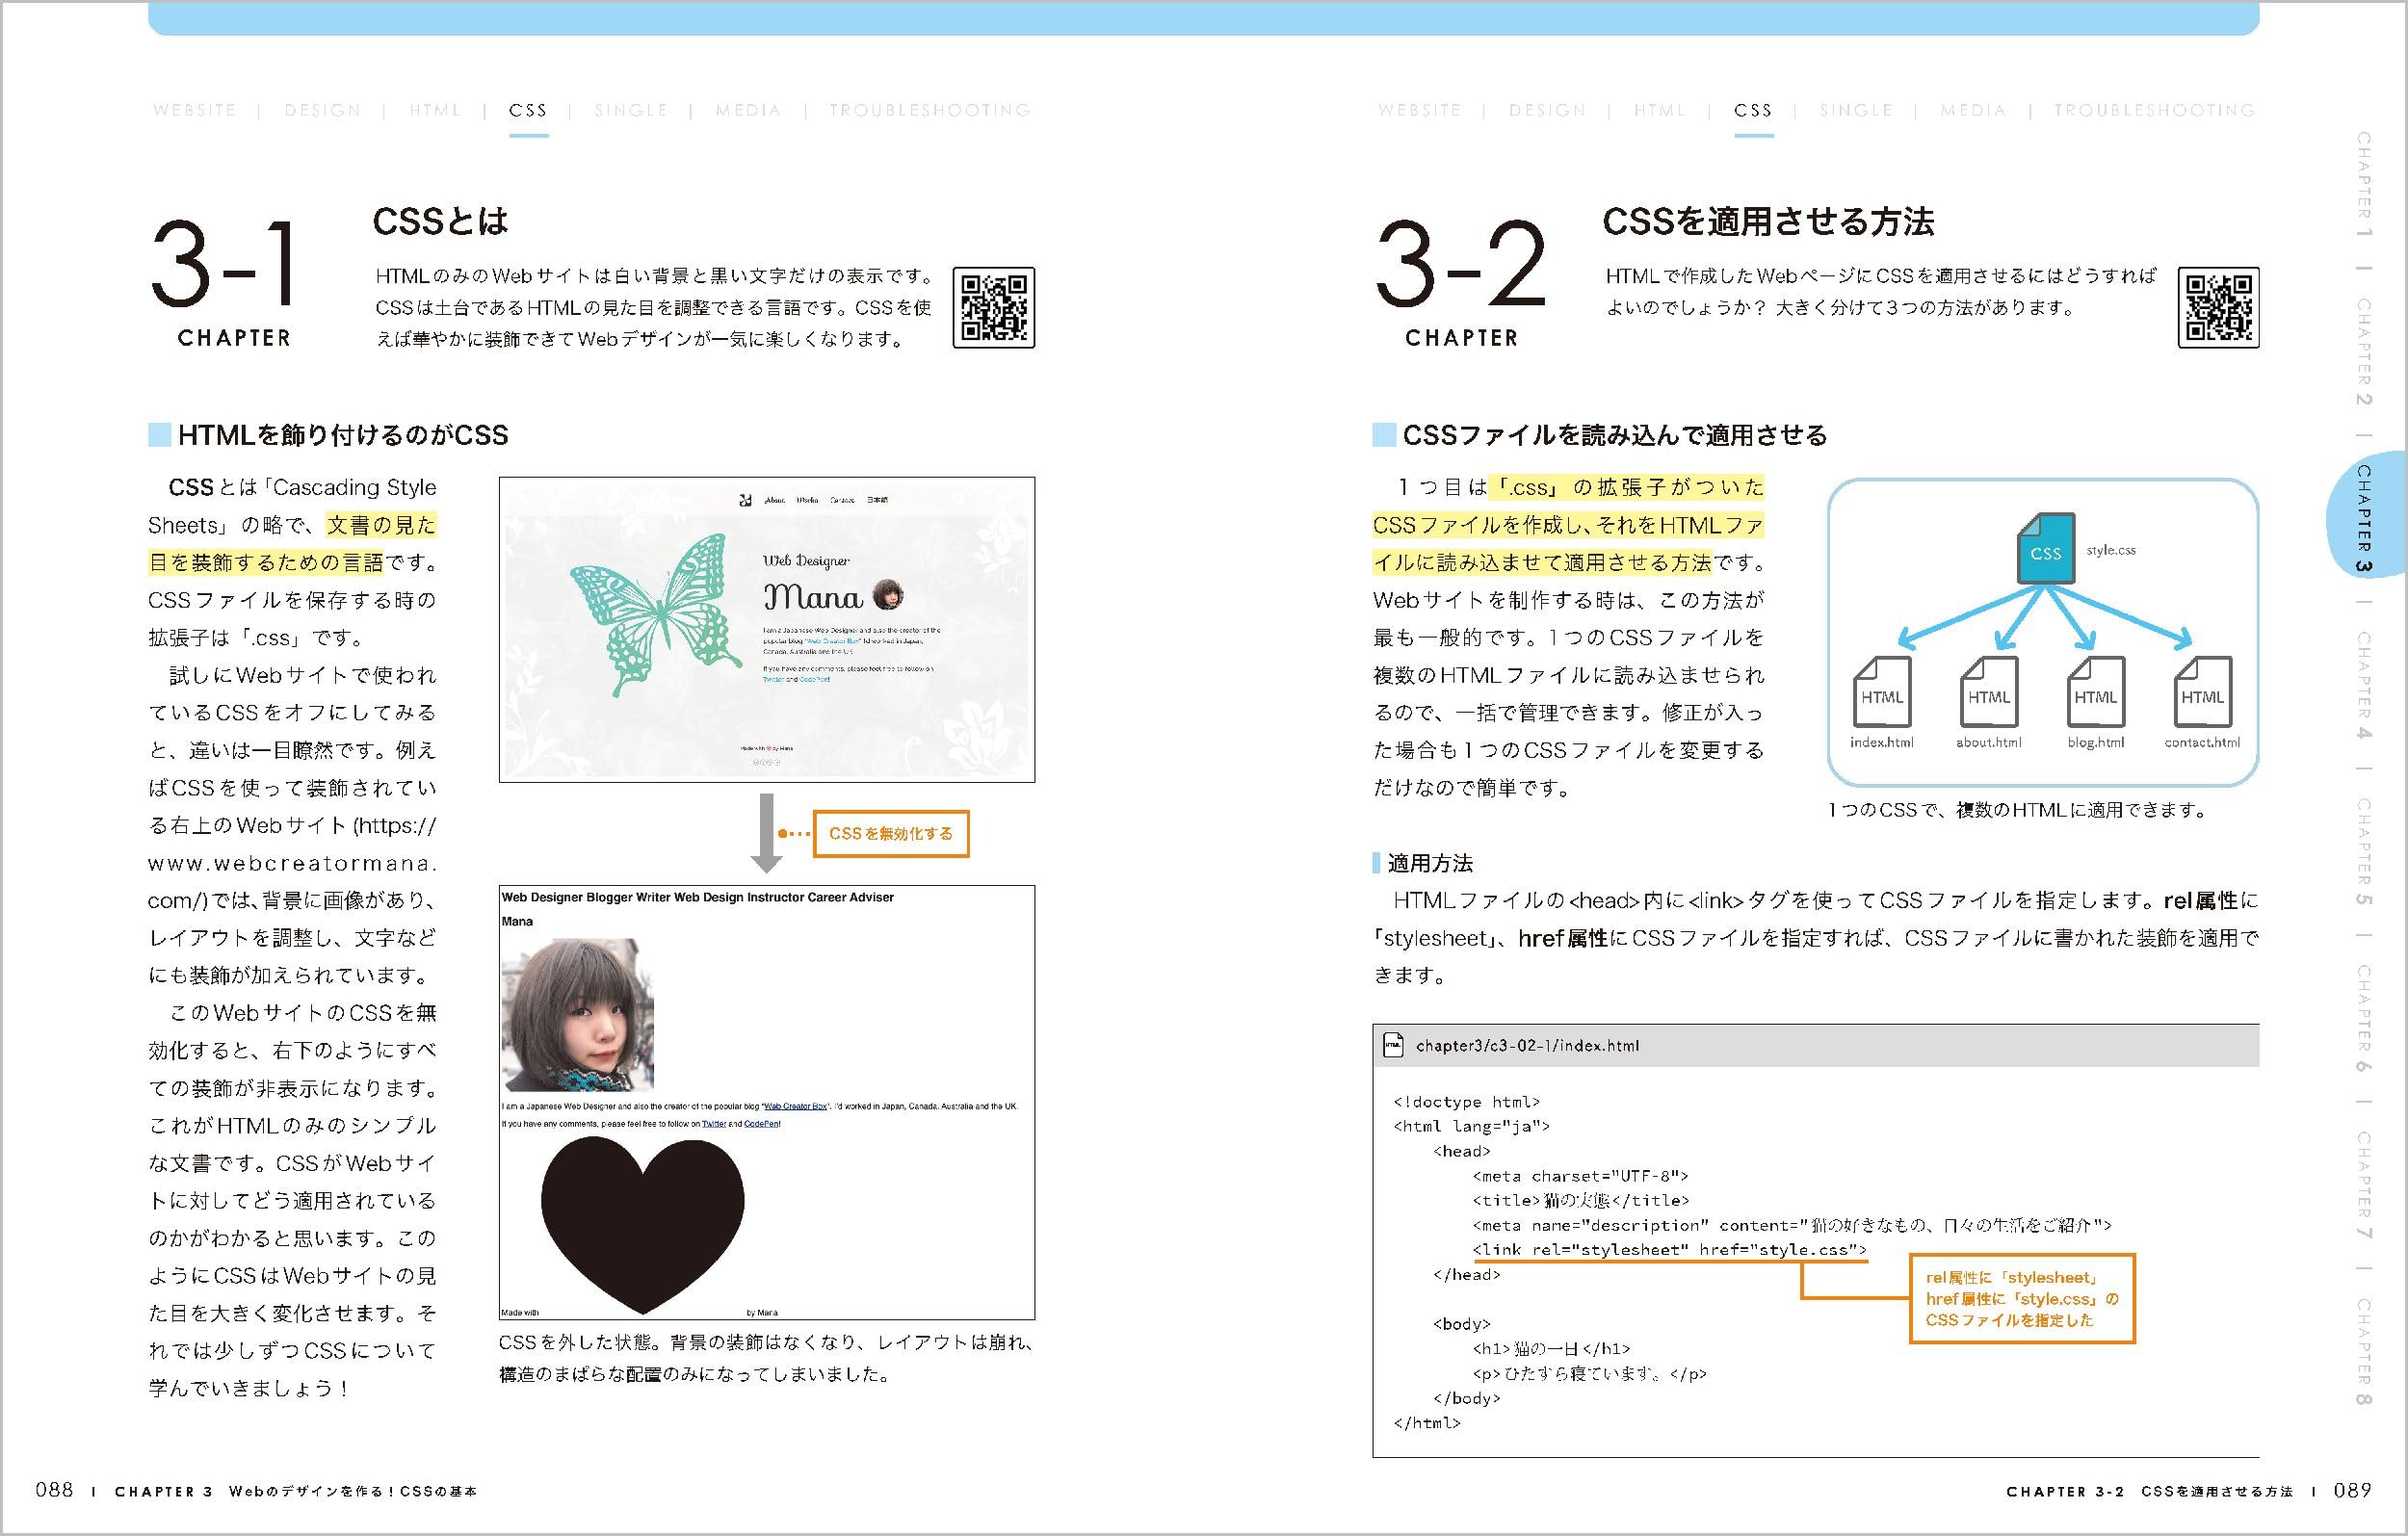This screenshot has width=2408, height=1536.
Task: Click the about.html file icon in the diagram
Action: pos(1988,692)
